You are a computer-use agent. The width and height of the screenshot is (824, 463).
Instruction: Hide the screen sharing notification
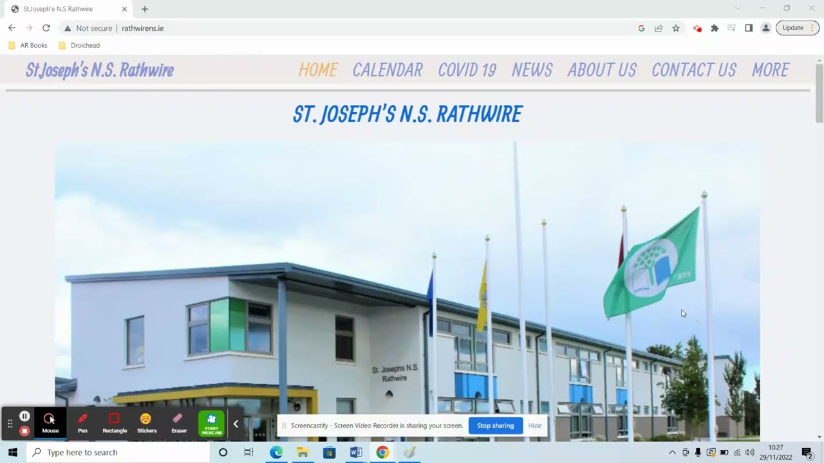[x=534, y=426]
